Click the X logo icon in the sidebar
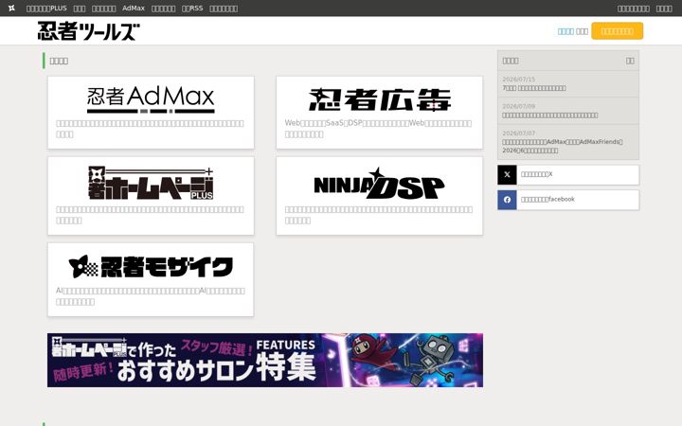 (507, 175)
